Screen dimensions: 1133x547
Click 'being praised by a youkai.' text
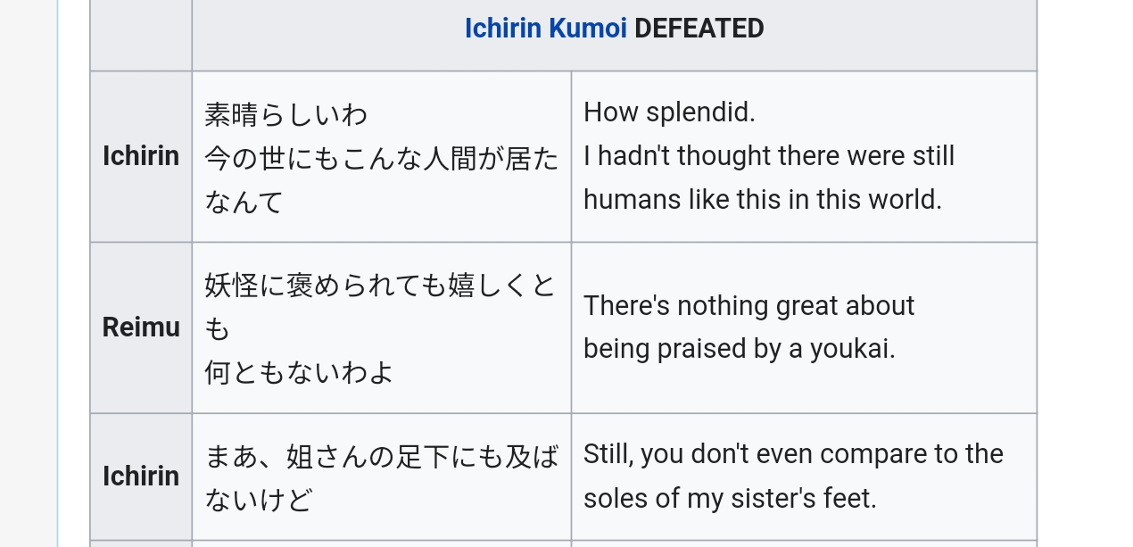tap(739, 349)
